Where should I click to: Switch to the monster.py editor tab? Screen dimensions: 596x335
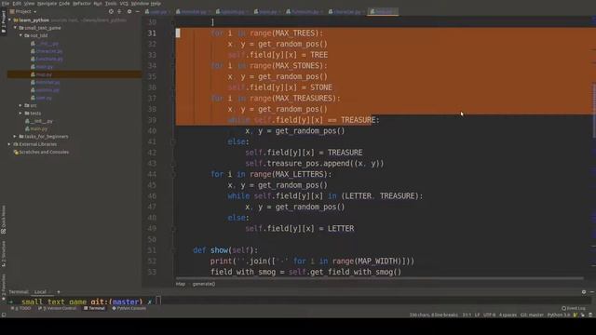pyautogui.click(x=194, y=12)
